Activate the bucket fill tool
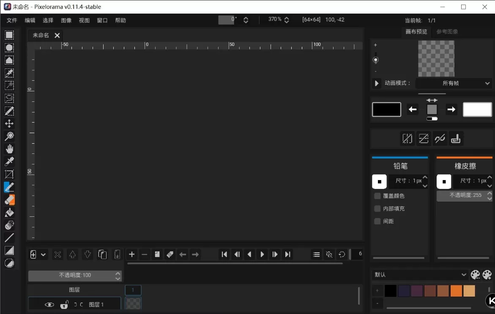Screen dimensions: 495x314 (x=9, y=212)
